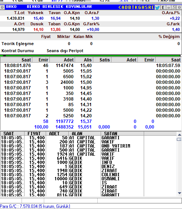
Task: Click the yellow letter K in title bar
Action: click(x=136, y=7)
